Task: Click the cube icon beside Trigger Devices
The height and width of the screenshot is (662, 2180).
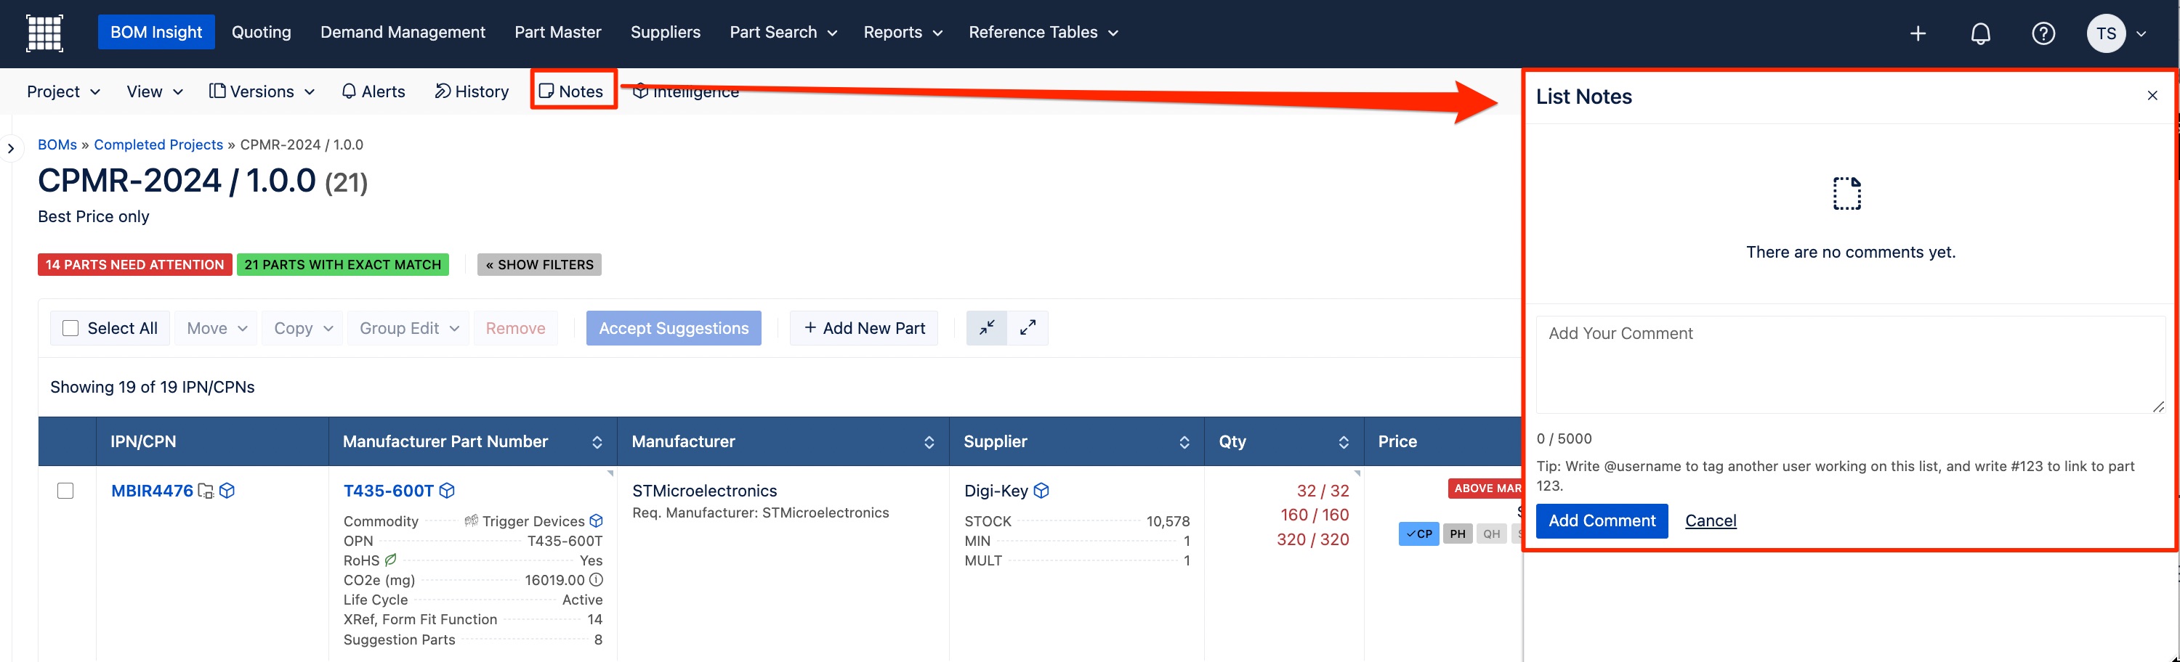Action: click(x=596, y=520)
